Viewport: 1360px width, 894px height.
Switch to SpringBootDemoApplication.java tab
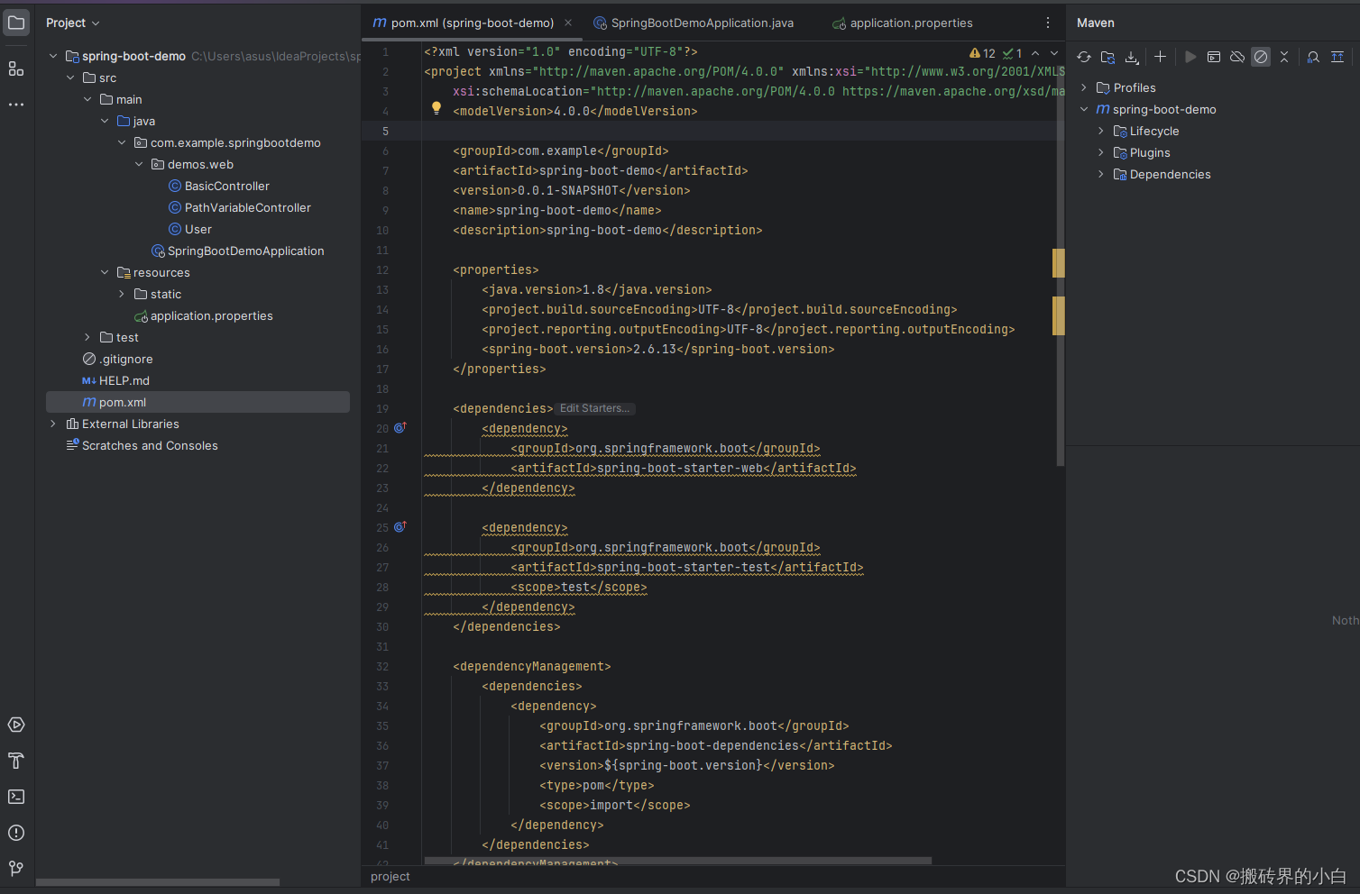[694, 23]
